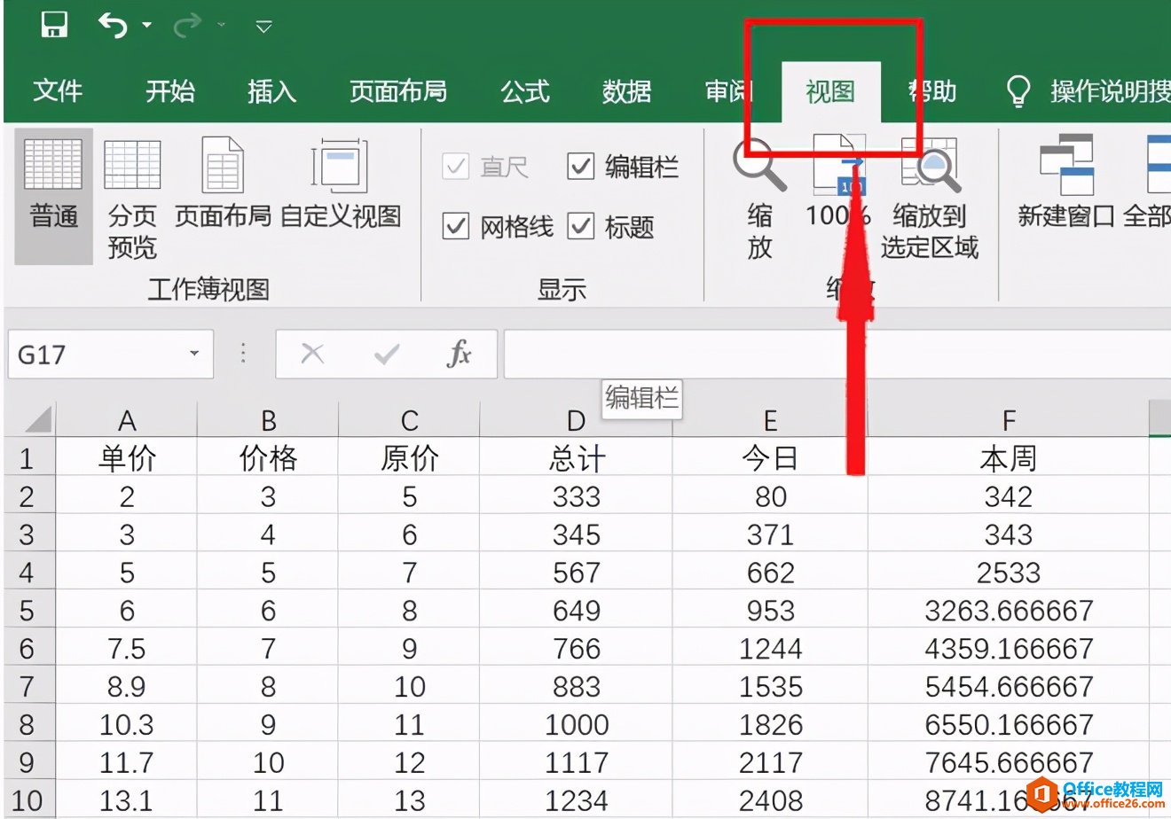The width and height of the screenshot is (1171, 819).
Task: Expand the Name Box dropdown arrow
Action: [194, 355]
